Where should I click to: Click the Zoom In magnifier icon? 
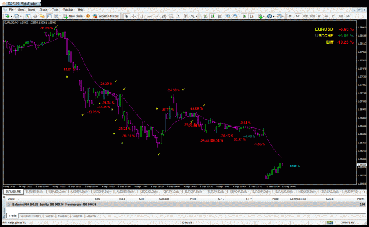[x=228, y=17]
